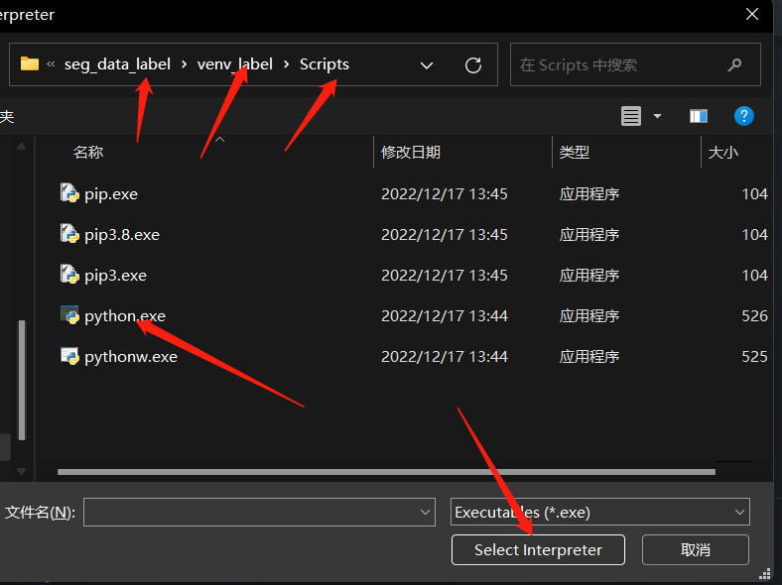Image resolution: width=782 pixels, height=585 pixels.
Task: Click the horizontal scrollbar of the file list
Action: [x=386, y=471]
